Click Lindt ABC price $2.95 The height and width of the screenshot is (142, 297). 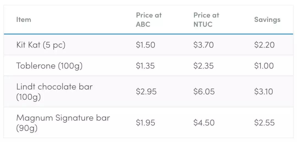(146, 91)
